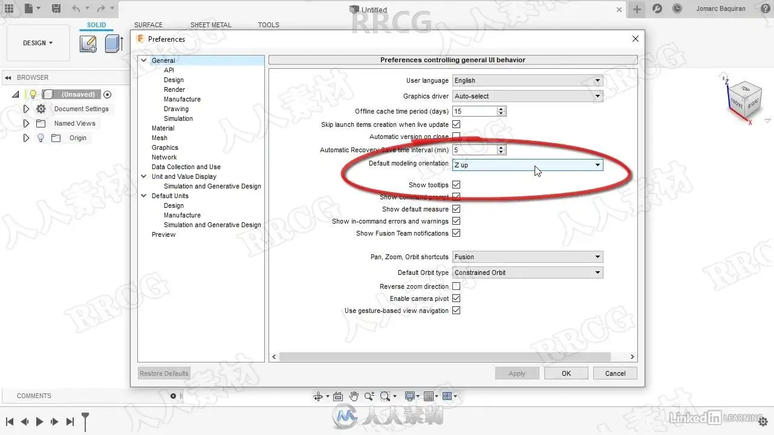Collapse the General tree section

144,60
